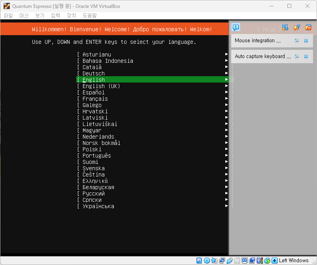Click the keep finished progresses icon
317x265 pixels.
pos(296,27)
